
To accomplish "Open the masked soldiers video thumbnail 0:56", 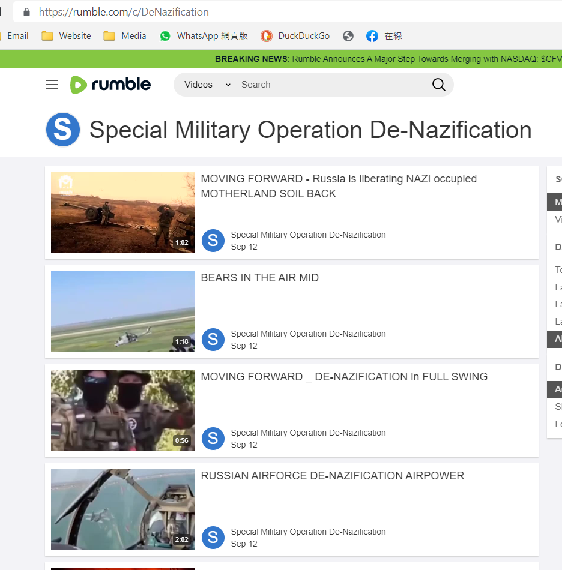I will point(123,410).
